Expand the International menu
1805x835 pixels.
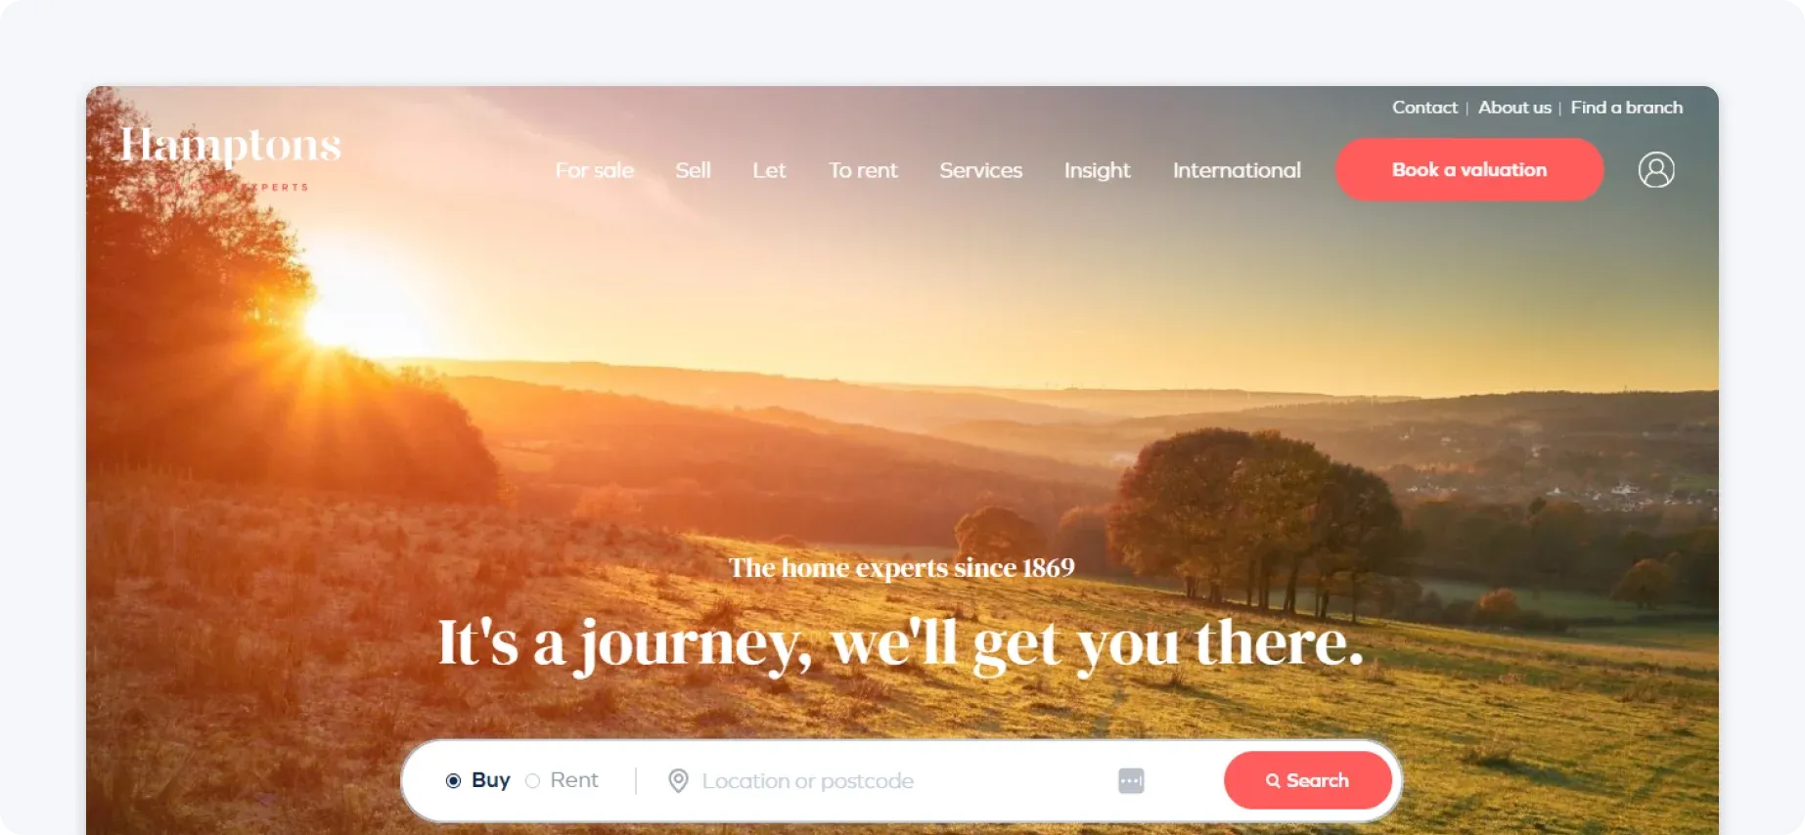tap(1237, 170)
